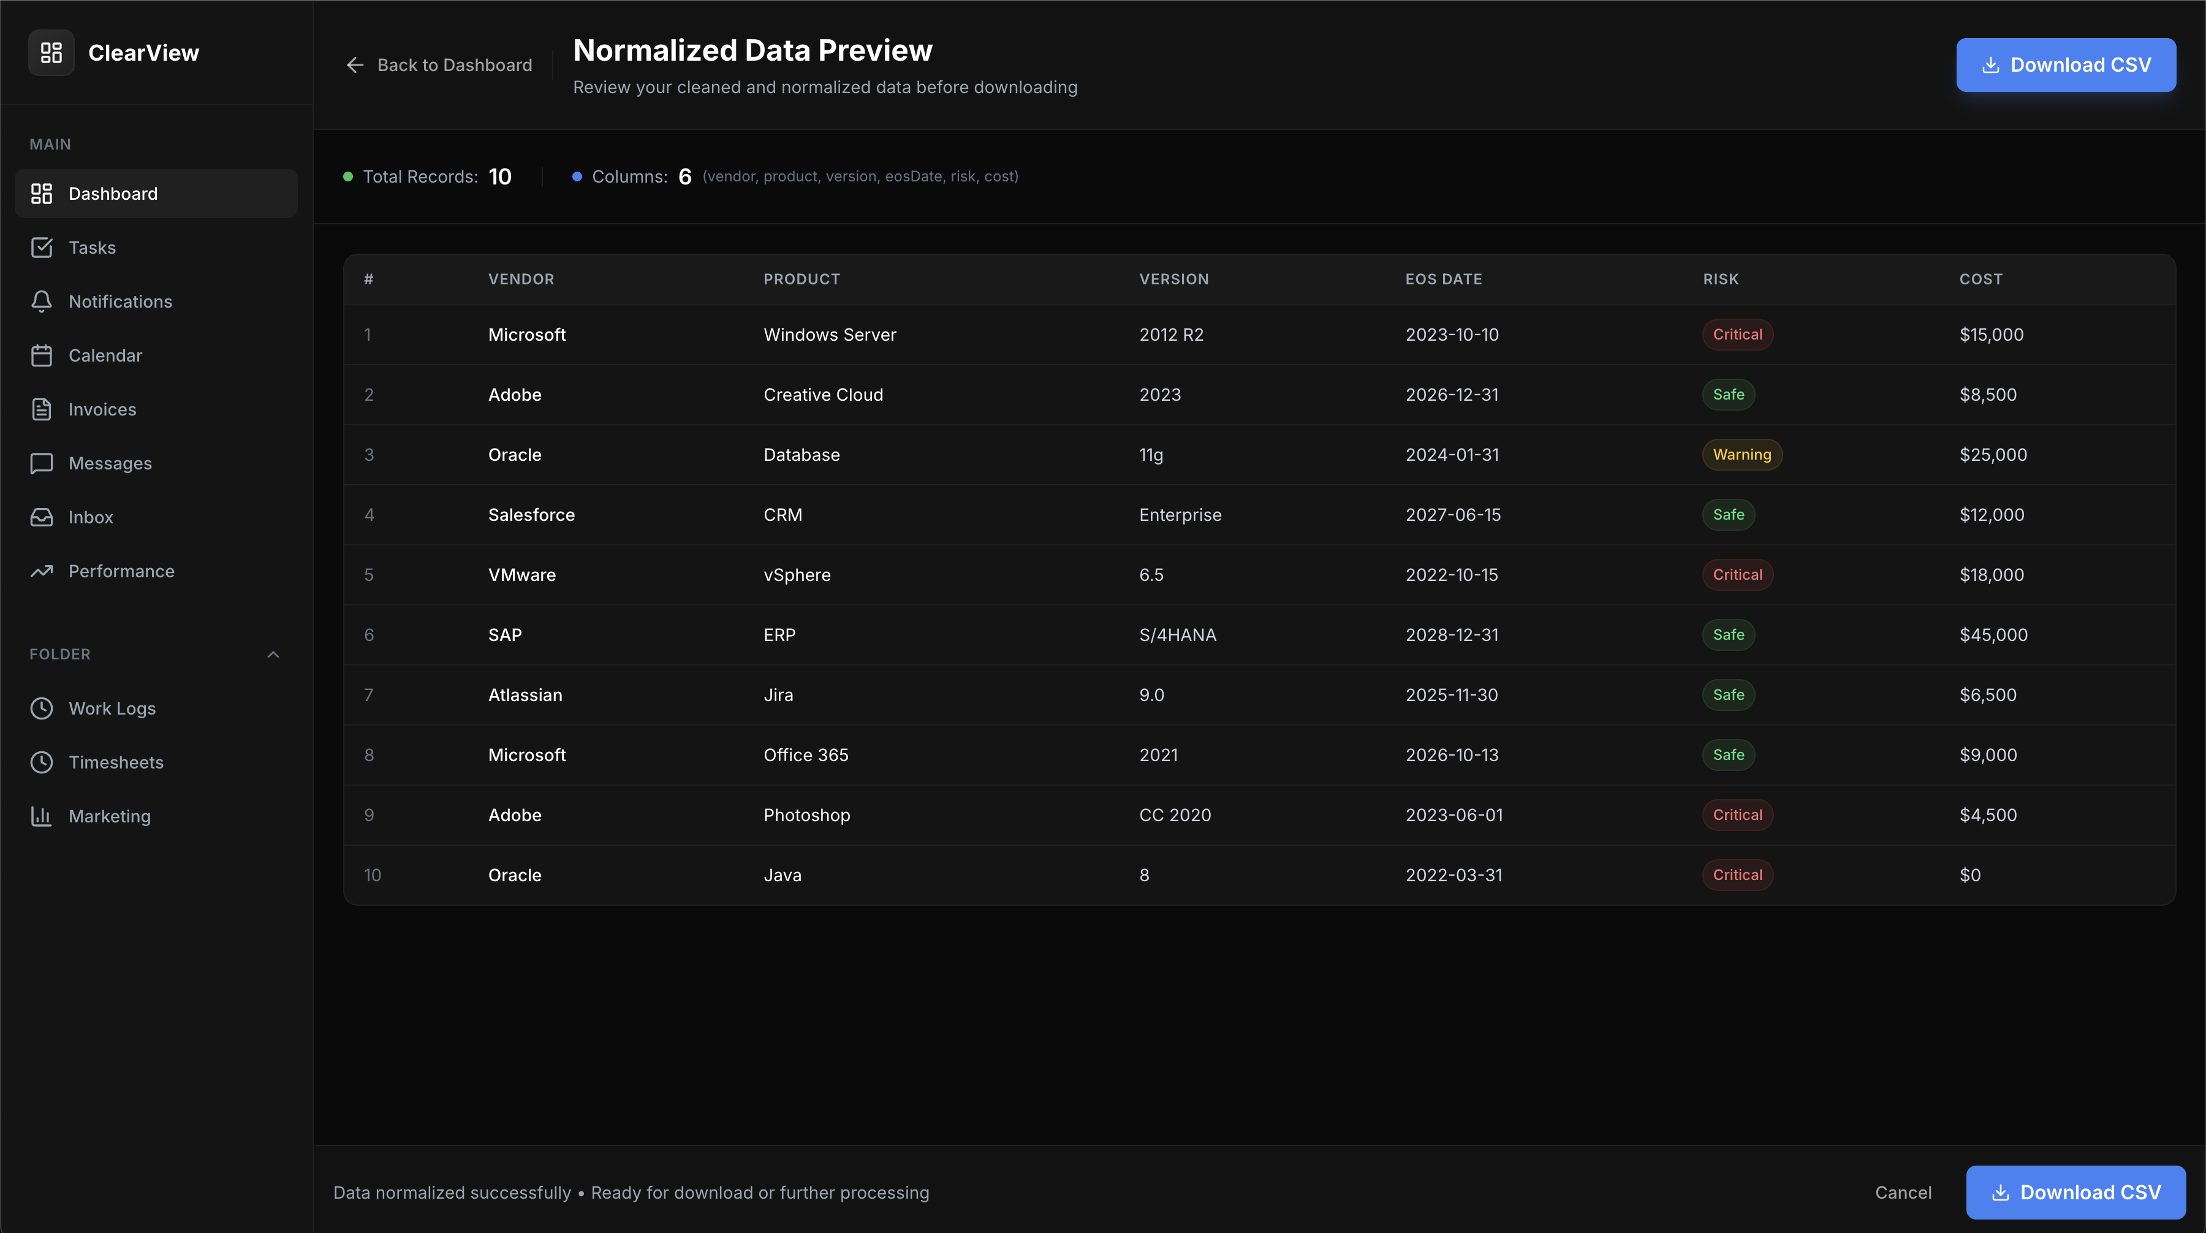Screen dimensions: 2206x1233
Task: Click the Performance trend arrow icon
Action: [x=41, y=571]
